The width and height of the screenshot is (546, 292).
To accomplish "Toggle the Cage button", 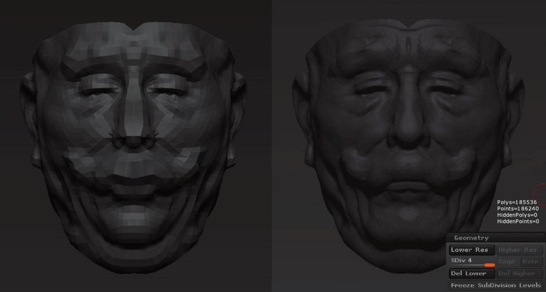I will 507,261.
